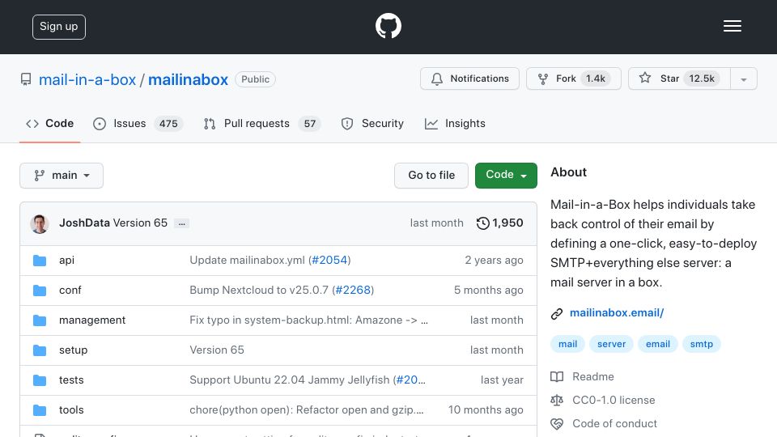Image resolution: width=777 pixels, height=437 pixels.
Task: Open pull request #2268 link
Action: (x=353, y=290)
